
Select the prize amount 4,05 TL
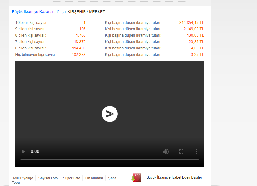(197, 48)
